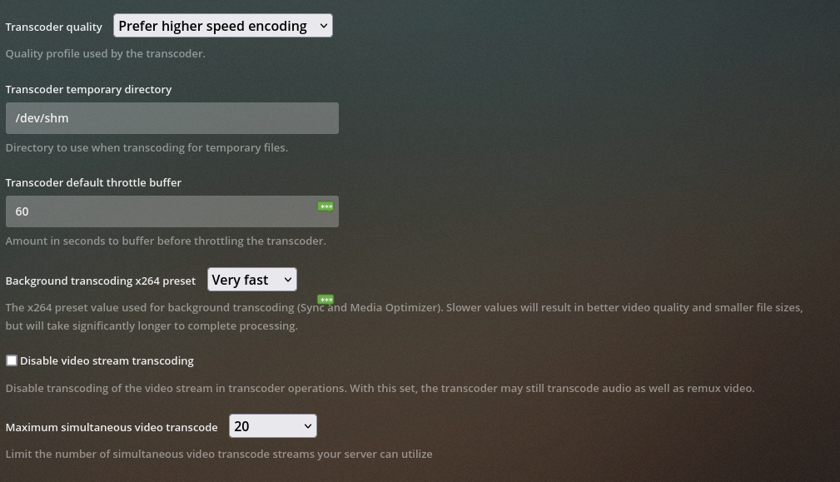Image resolution: width=840 pixels, height=482 pixels.
Task: Enable the Disable video stream transcoding checkbox
Action: [11, 360]
